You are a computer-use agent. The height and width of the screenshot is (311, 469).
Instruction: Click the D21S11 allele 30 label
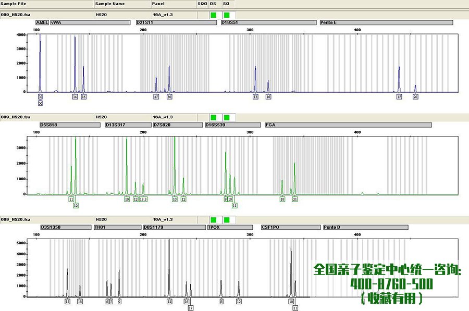click(169, 97)
